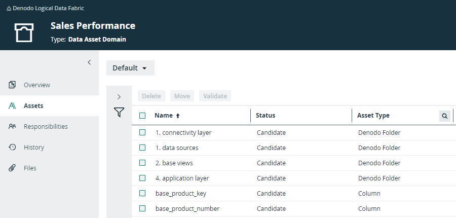Open the History tab
This screenshot has width=456, height=218.
pos(49,147)
